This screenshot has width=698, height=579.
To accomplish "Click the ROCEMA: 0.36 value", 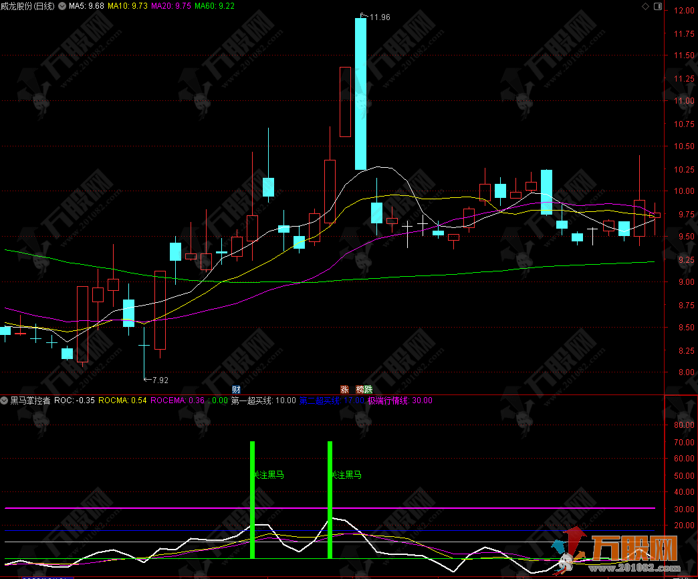I will coord(178,400).
